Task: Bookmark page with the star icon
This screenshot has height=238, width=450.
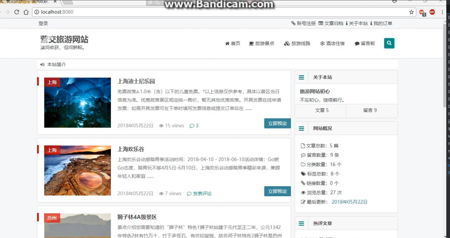Action: click(x=411, y=12)
